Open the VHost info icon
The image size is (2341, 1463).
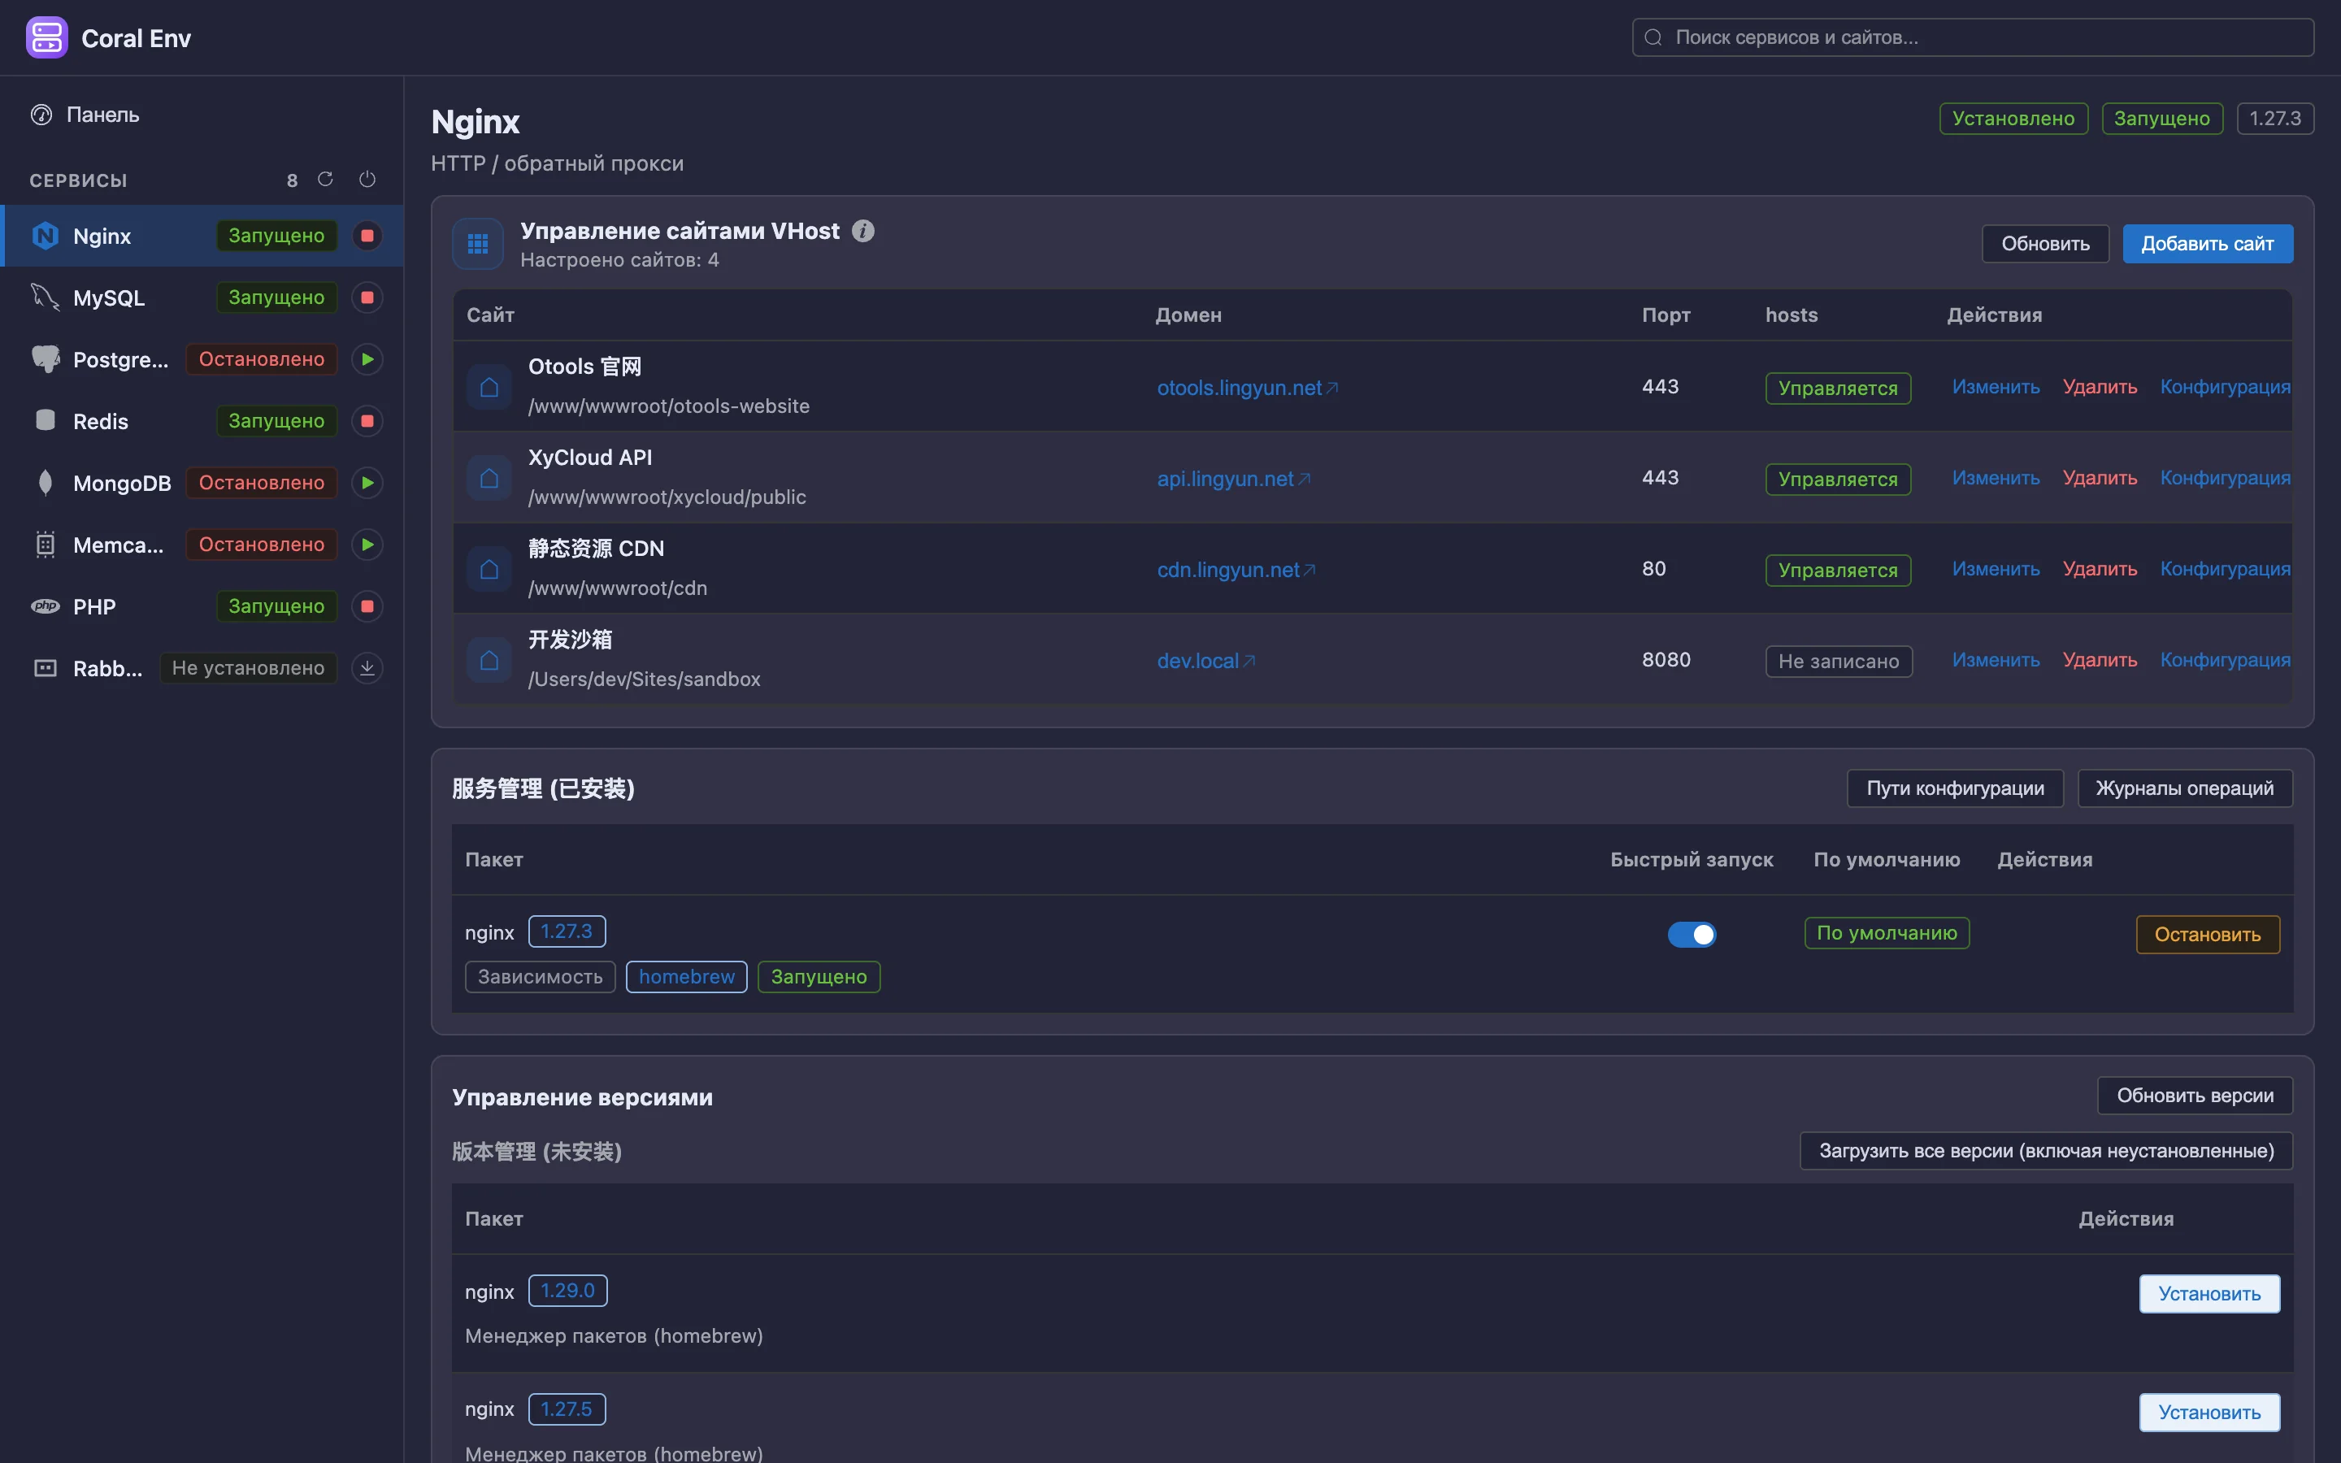coord(863,232)
